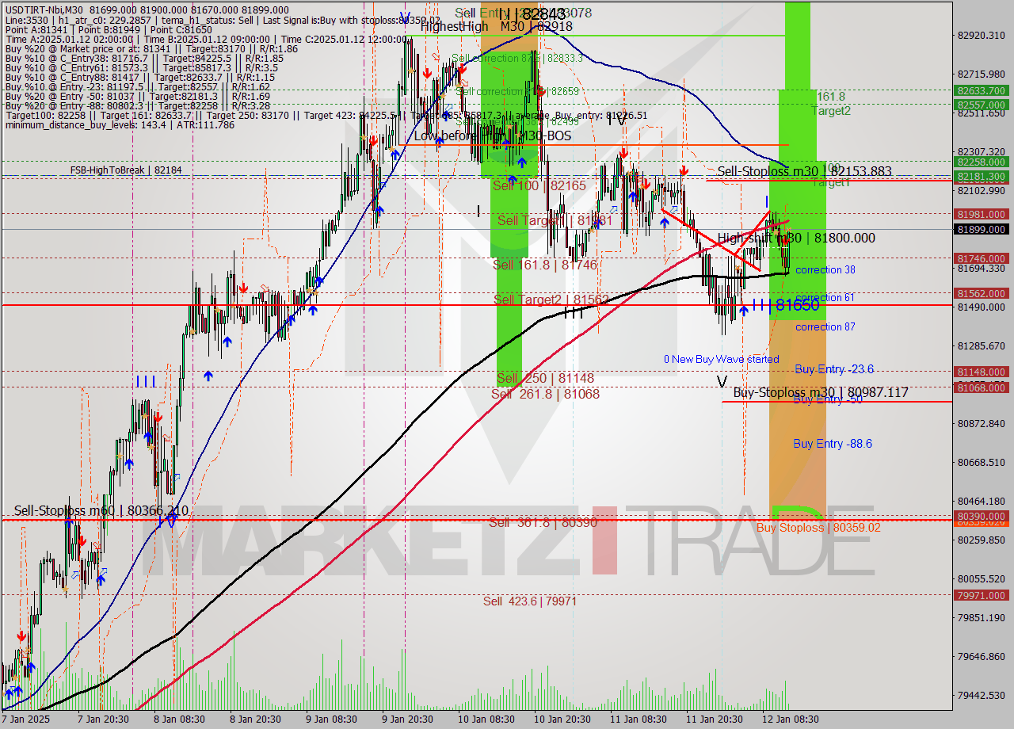This screenshot has width=1014, height=729.
Task: Click the 82181.300 green price tag
Action: (981, 176)
